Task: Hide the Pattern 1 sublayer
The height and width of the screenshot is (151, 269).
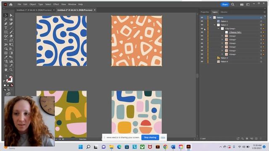Action: pos(202,21)
